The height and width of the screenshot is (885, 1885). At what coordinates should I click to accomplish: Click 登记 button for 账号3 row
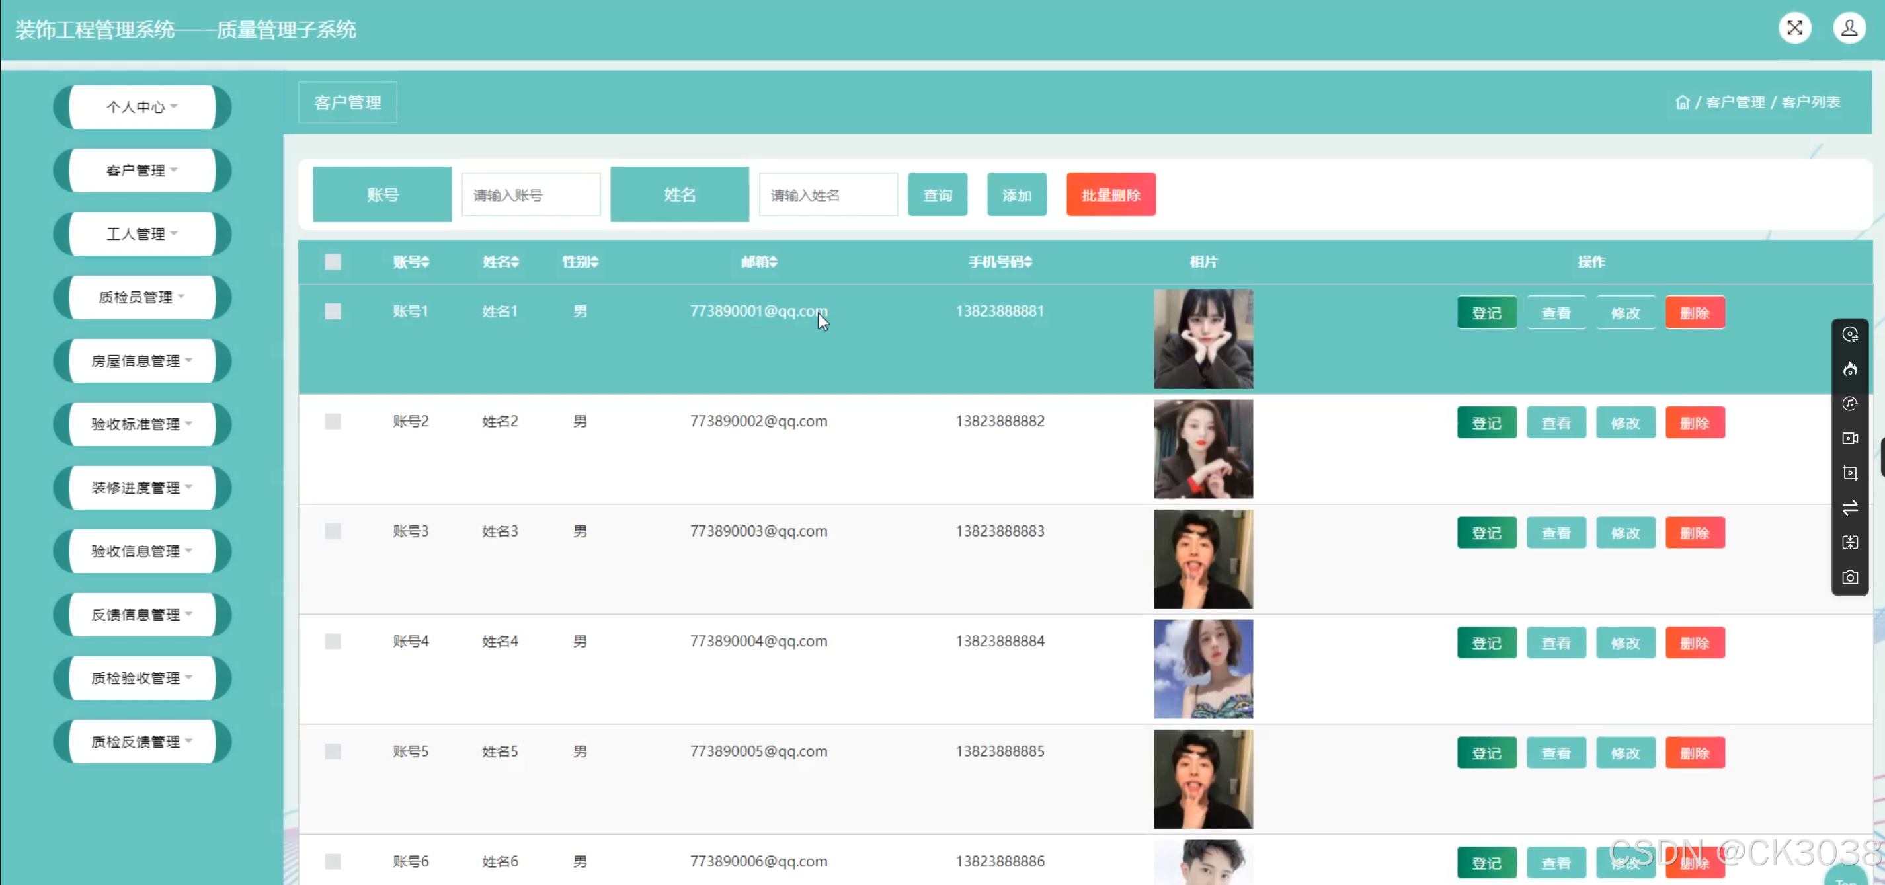[x=1486, y=533]
